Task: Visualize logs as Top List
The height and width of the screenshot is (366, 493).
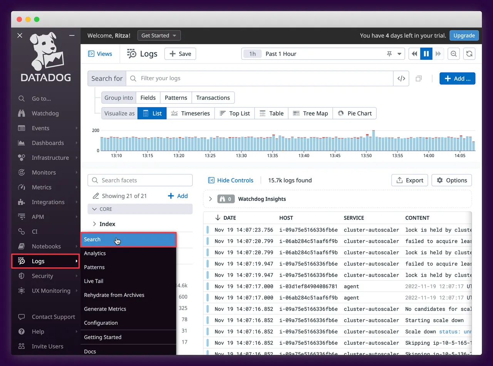Action: tap(235, 114)
